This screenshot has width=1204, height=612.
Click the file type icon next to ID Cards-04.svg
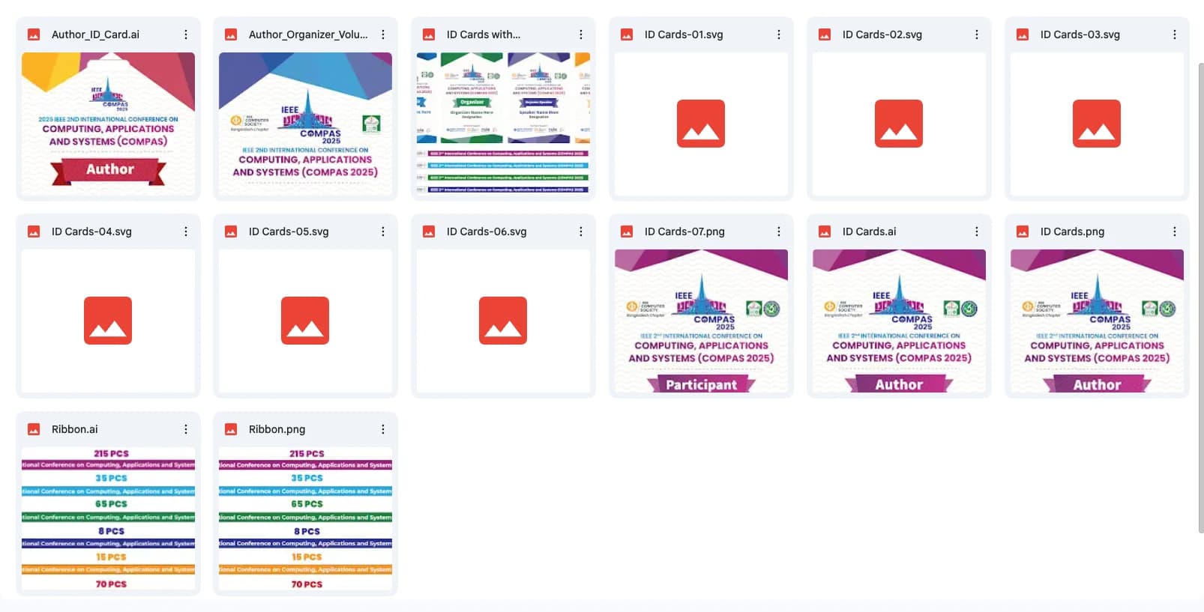pos(34,231)
